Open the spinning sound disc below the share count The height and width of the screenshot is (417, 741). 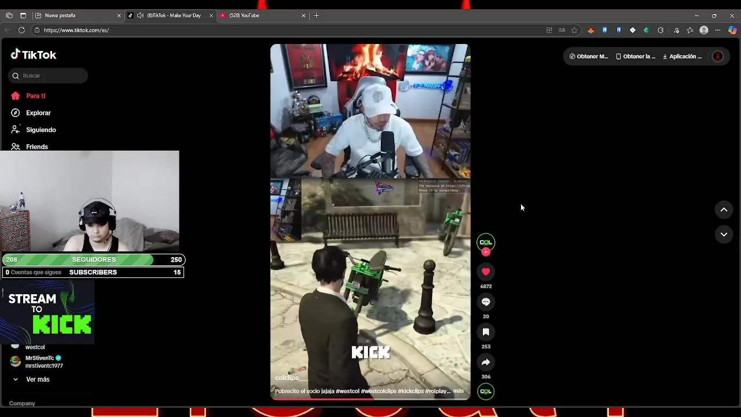pyautogui.click(x=486, y=392)
